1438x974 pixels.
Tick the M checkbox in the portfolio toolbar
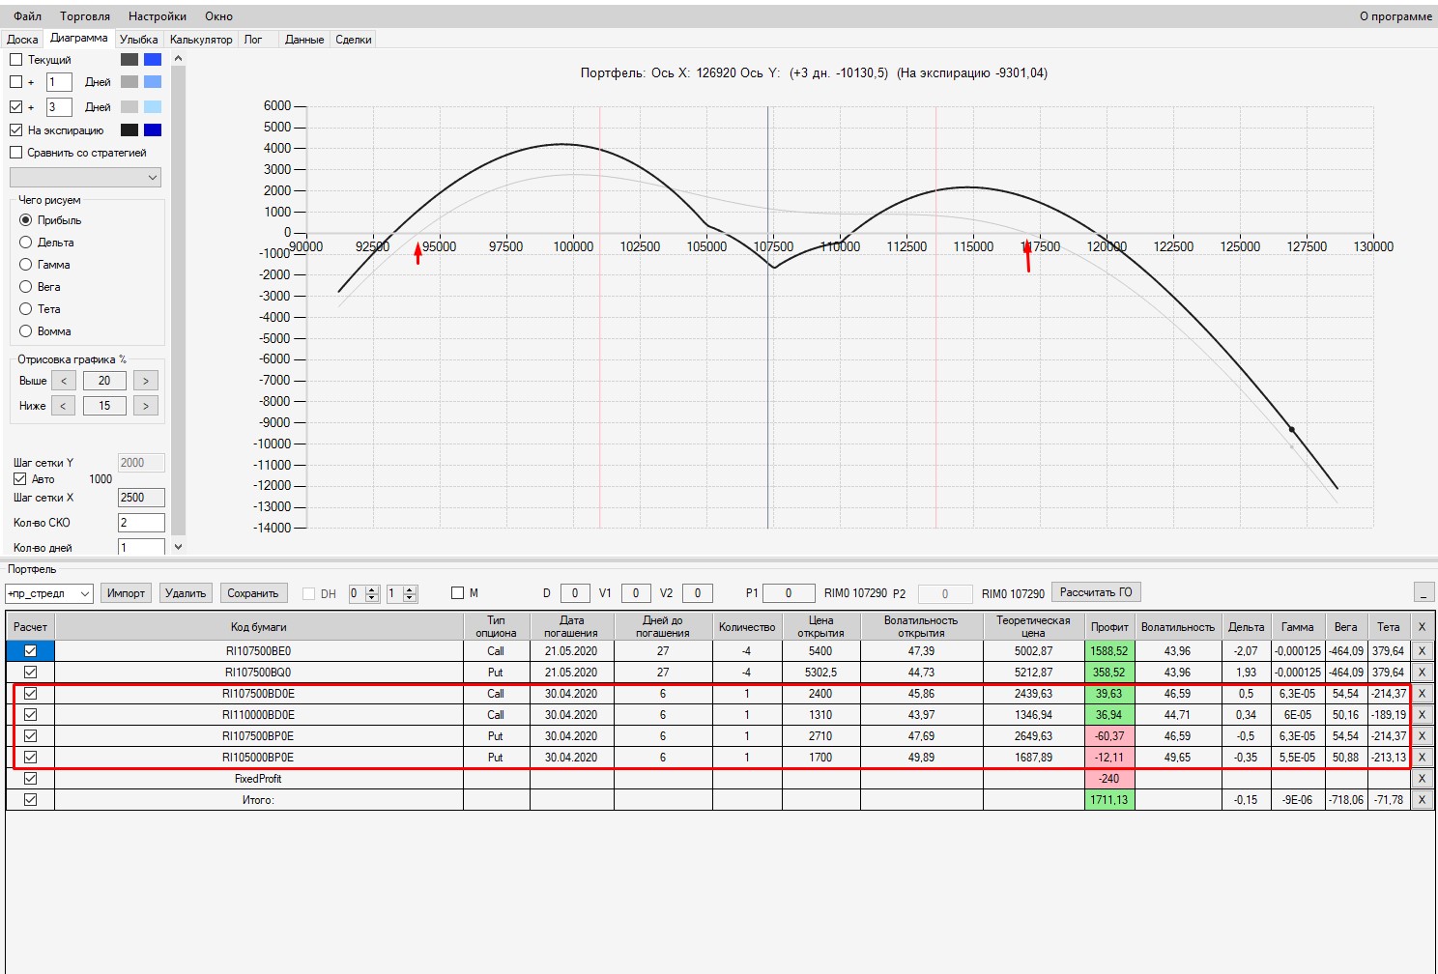point(458,593)
